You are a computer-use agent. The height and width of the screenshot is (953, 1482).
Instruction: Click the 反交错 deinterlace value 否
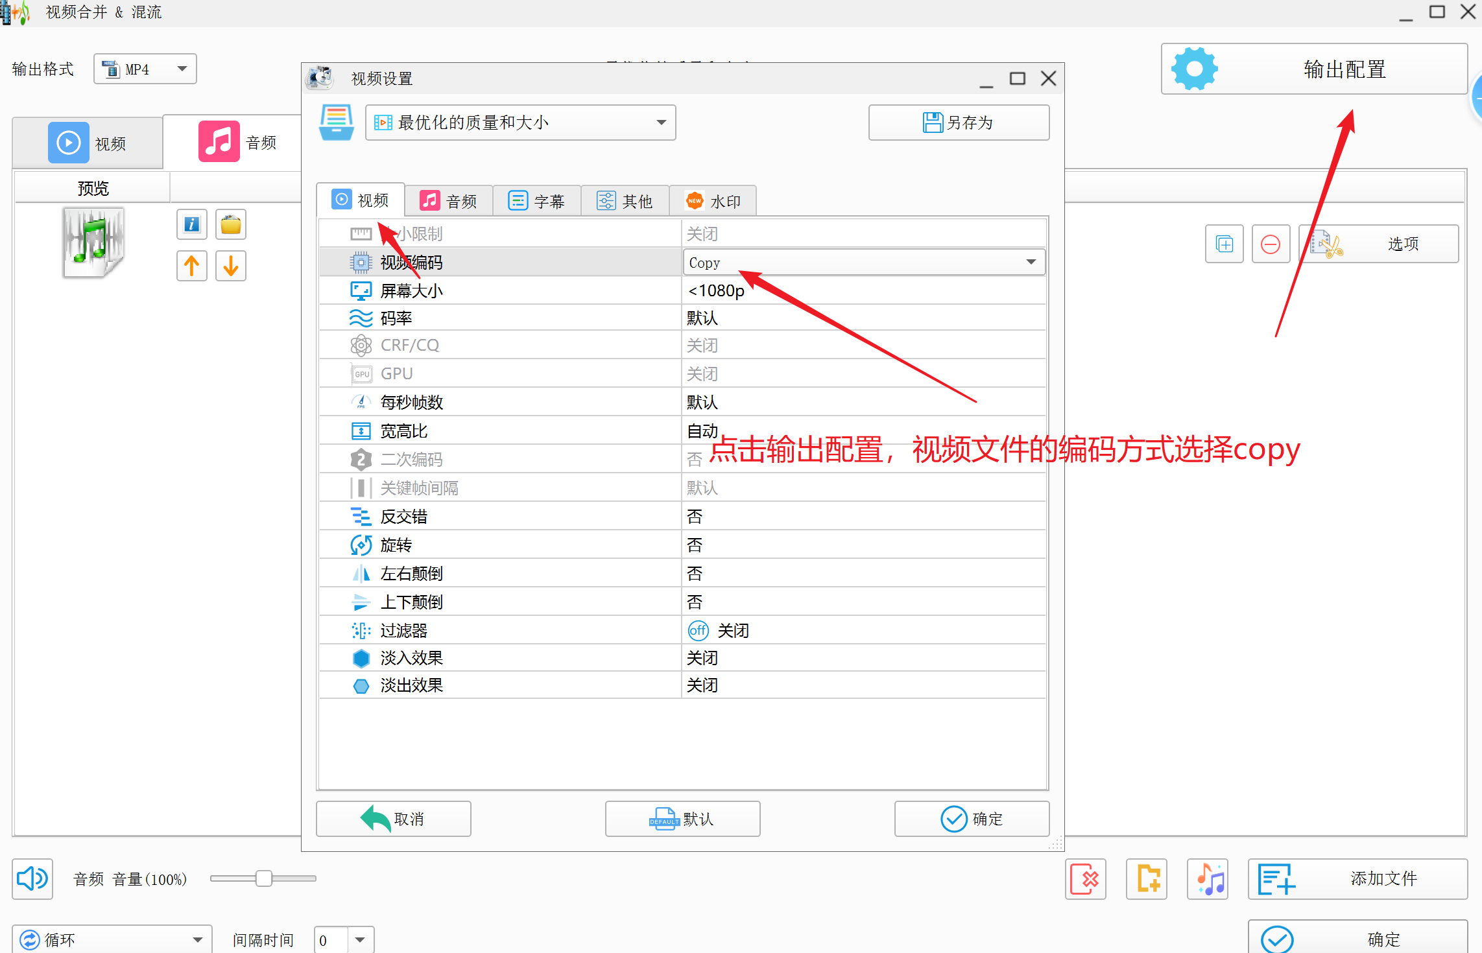695,517
